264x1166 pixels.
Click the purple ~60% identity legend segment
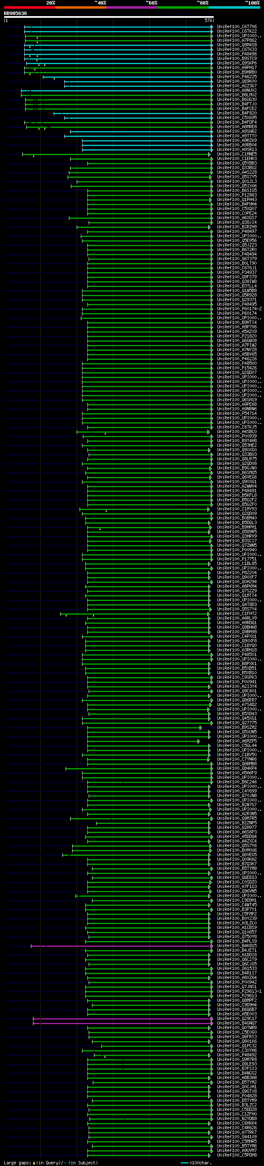(132, 7)
